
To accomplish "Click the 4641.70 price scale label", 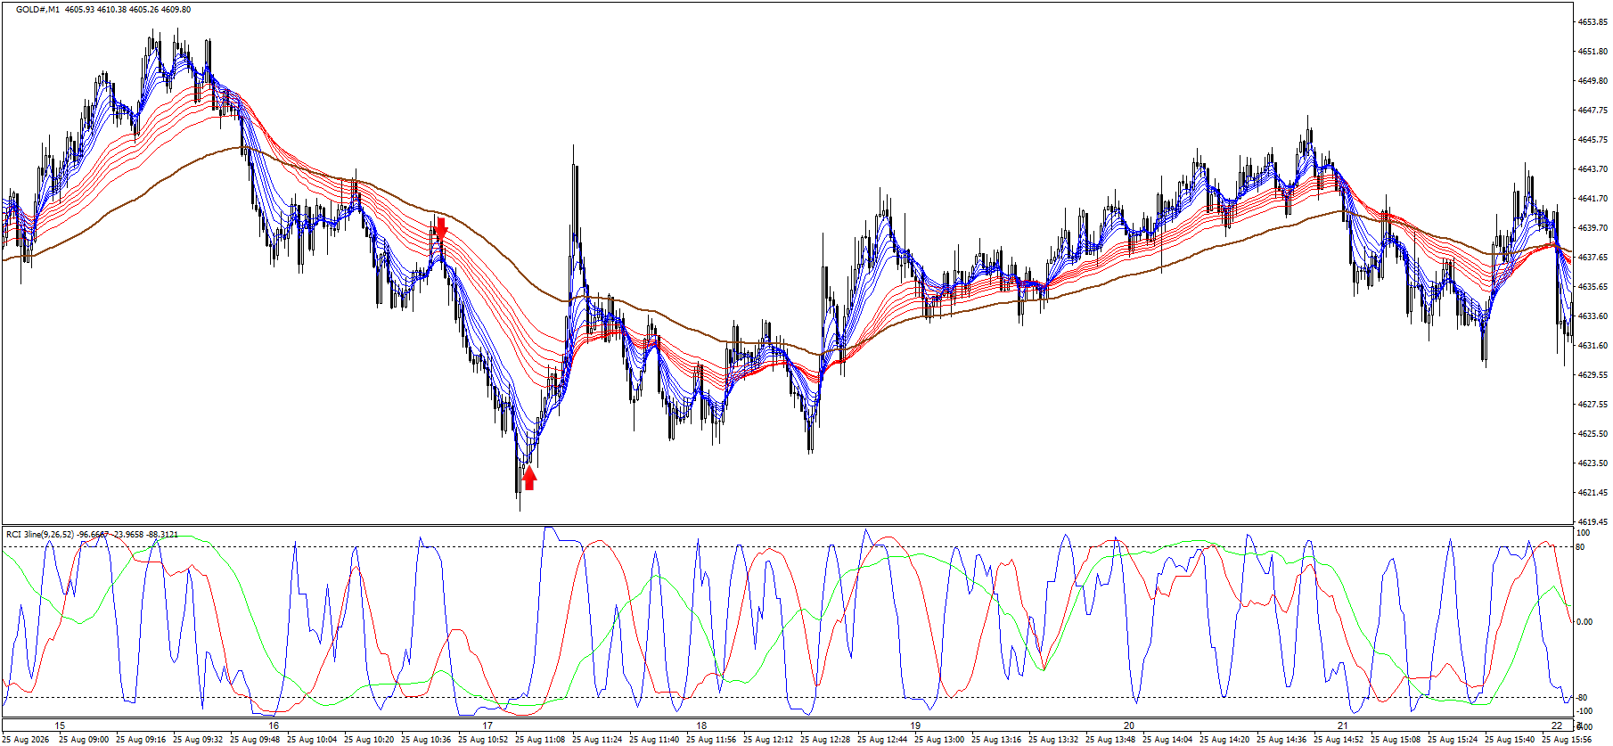I will coord(1593,199).
